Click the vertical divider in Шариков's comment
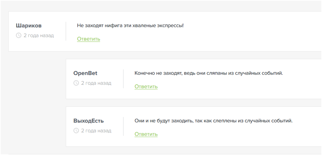 tap(66, 31)
